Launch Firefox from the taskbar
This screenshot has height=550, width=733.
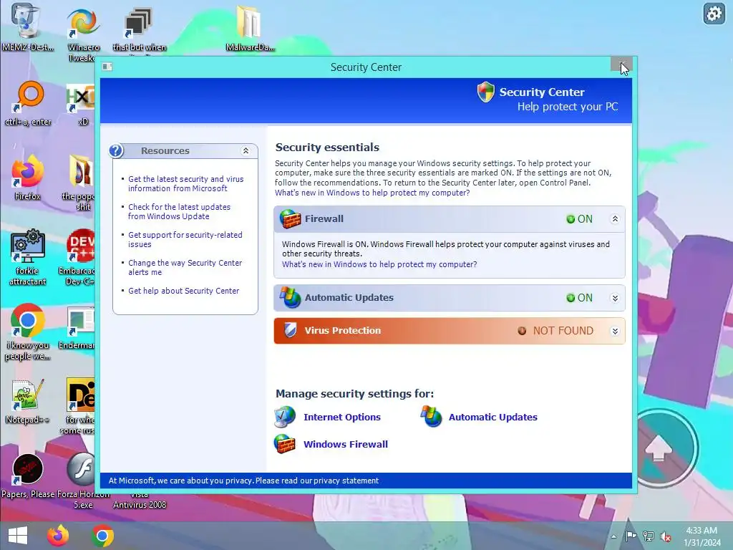point(58,536)
